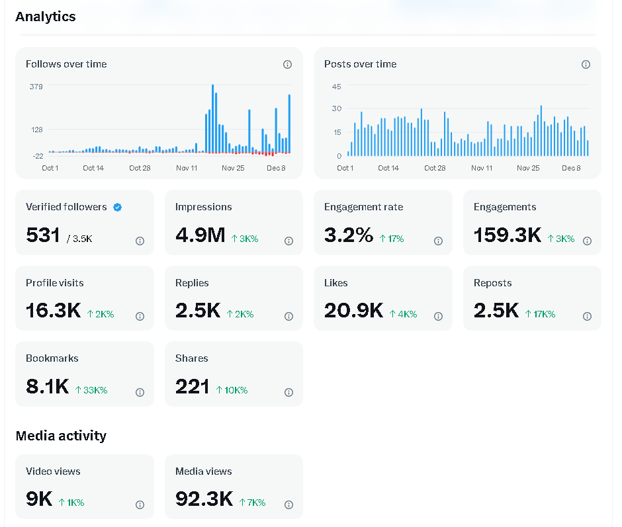Click the tallest bar in Posts over time chart
Viewport: 622px width, 527px height.
point(541,131)
